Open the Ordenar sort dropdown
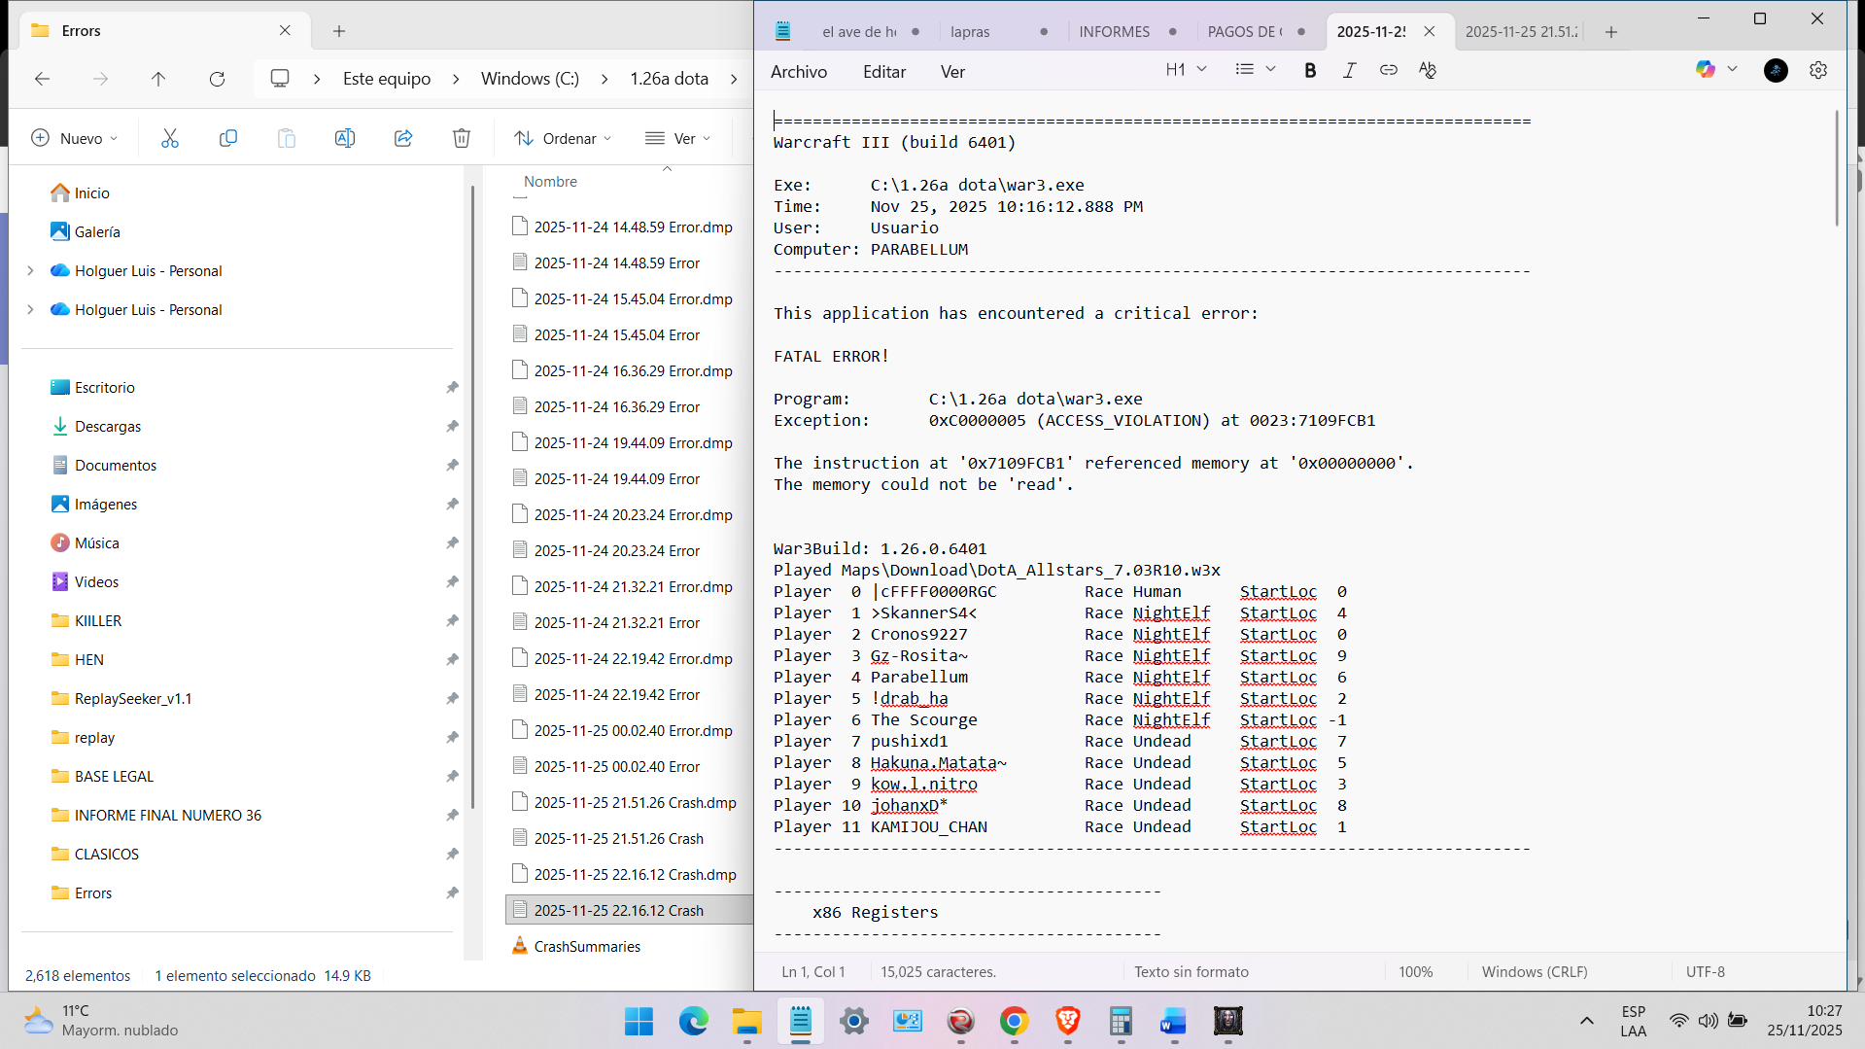Viewport: 1865px width, 1049px height. click(x=563, y=138)
